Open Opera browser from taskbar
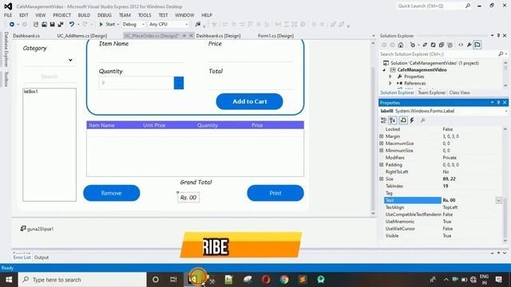Image resolution: width=511 pixels, height=287 pixels. click(266, 280)
